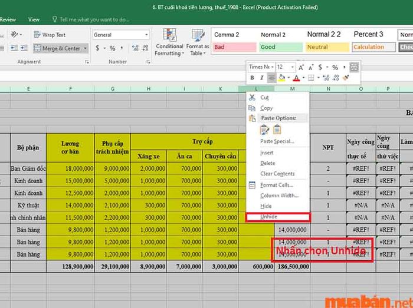Click the Decrease Indent icon
The image size is (413, 308).
[x=14, y=48]
